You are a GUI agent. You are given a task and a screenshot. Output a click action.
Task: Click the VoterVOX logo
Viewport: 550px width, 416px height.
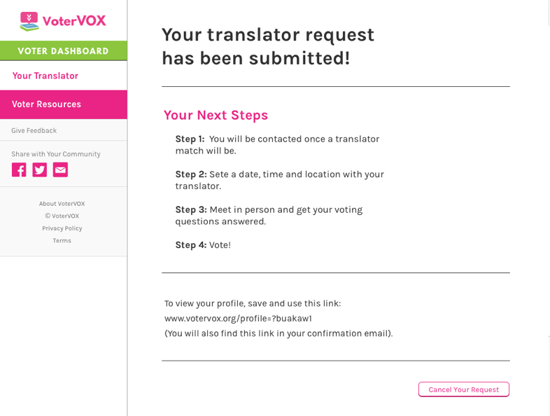(x=63, y=21)
